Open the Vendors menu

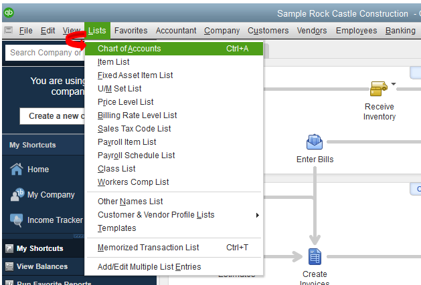(312, 31)
